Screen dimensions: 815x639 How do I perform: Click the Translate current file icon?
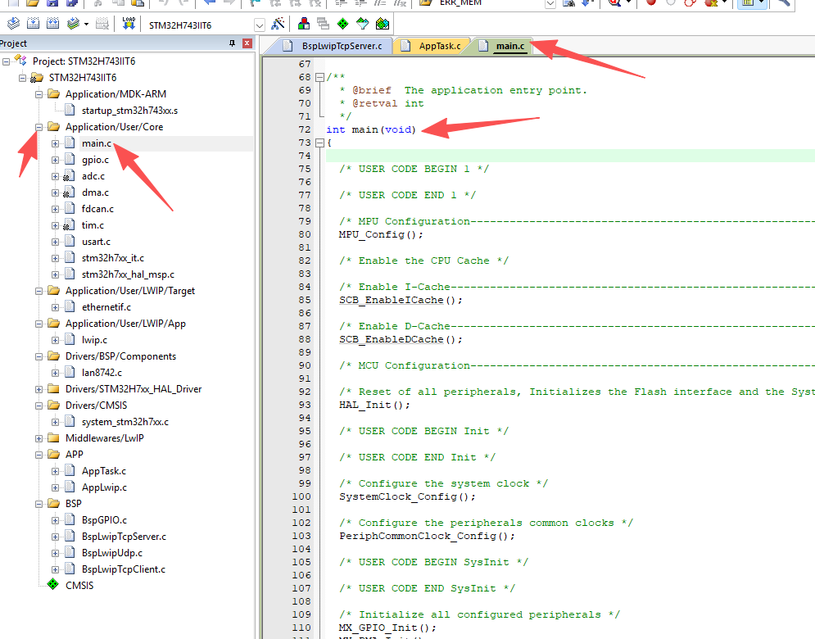12,24
